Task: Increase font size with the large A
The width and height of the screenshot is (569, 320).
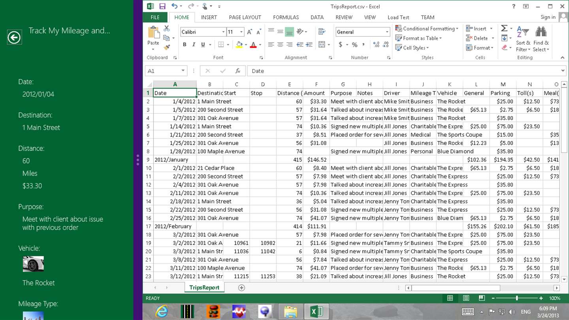Action: coord(250,32)
